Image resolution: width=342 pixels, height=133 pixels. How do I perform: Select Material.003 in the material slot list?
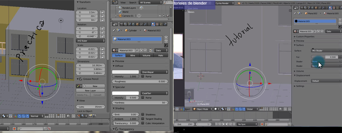137,39
